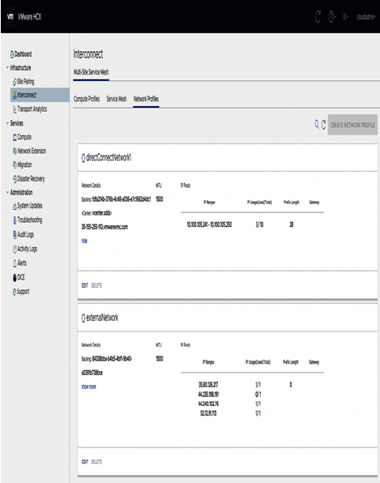Click the Site Pairing icon

pos(15,82)
